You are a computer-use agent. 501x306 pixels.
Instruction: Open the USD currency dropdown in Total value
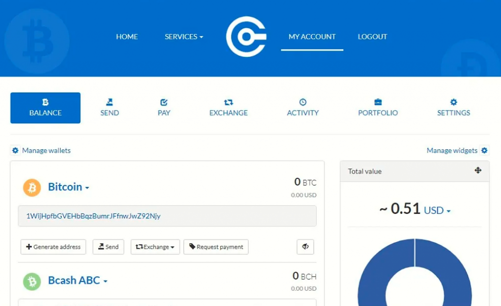click(x=437, y=211)
